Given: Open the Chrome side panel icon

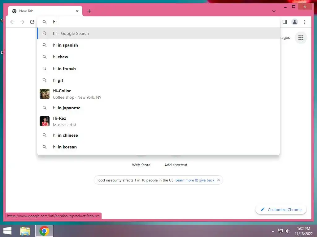Looking at the screenshot, I should coord(285,22).
